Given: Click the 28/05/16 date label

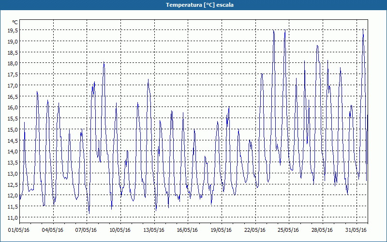Looking at the screenshot, I should [x=322, y=230].
